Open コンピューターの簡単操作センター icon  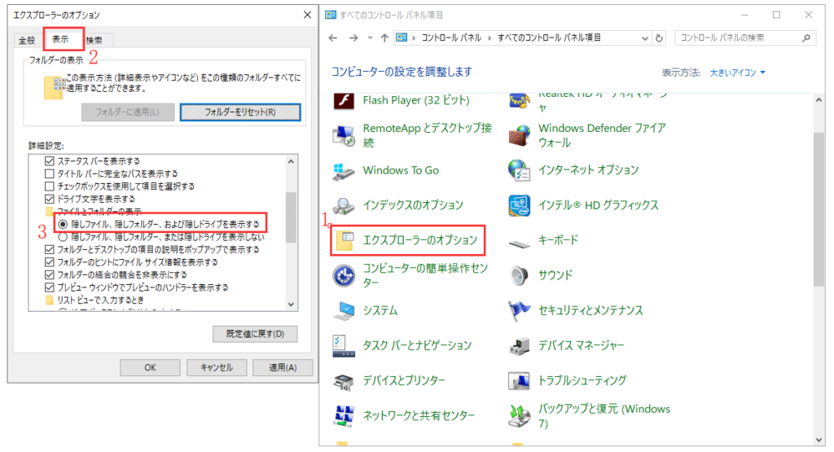click(x=344, y=276)
